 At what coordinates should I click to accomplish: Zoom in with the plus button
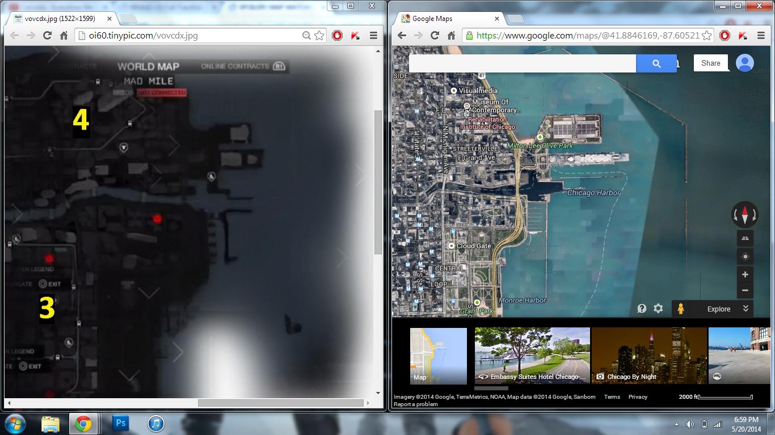point(745,275)
